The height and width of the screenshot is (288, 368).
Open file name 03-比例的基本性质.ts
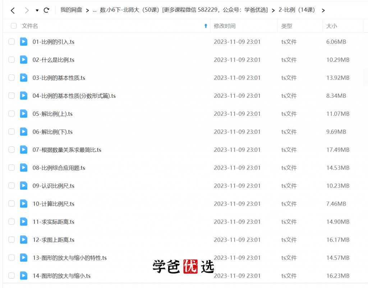coord(59,78)
